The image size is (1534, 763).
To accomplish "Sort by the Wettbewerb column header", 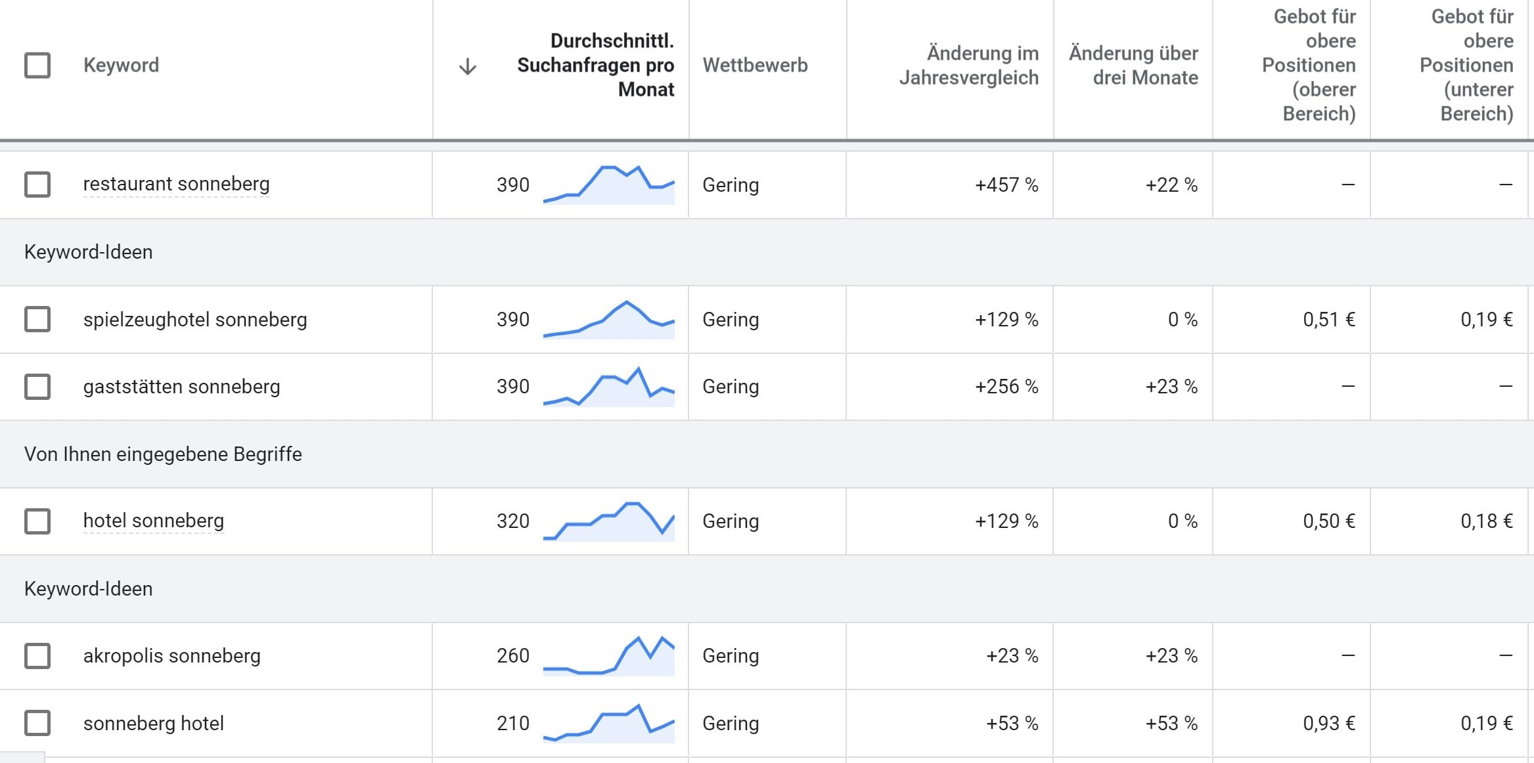I will tap(755, 65).
